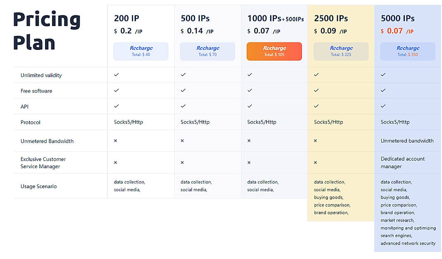Click the Unlimited validity checkmark in 200 IP column
The image size is (442, 259).
(x=116, y=75)
